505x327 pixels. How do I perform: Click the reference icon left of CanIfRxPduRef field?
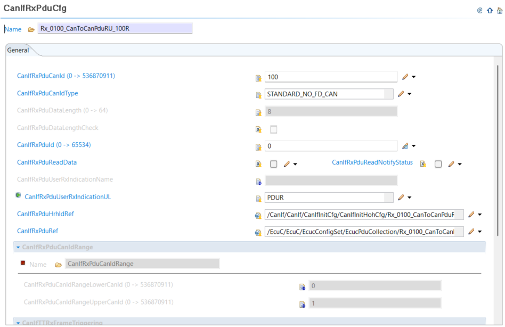pos(258,232)
